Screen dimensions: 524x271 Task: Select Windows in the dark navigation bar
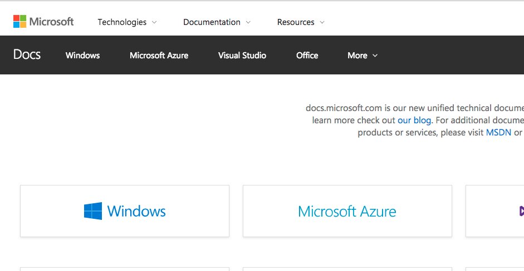pos(82,56)
